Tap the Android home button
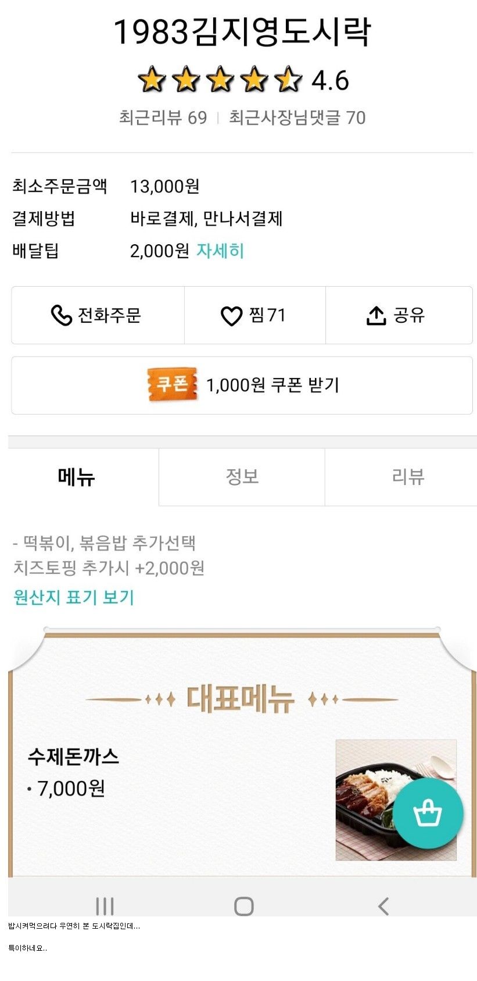The image size is (477, 981). tap(244, 906)
